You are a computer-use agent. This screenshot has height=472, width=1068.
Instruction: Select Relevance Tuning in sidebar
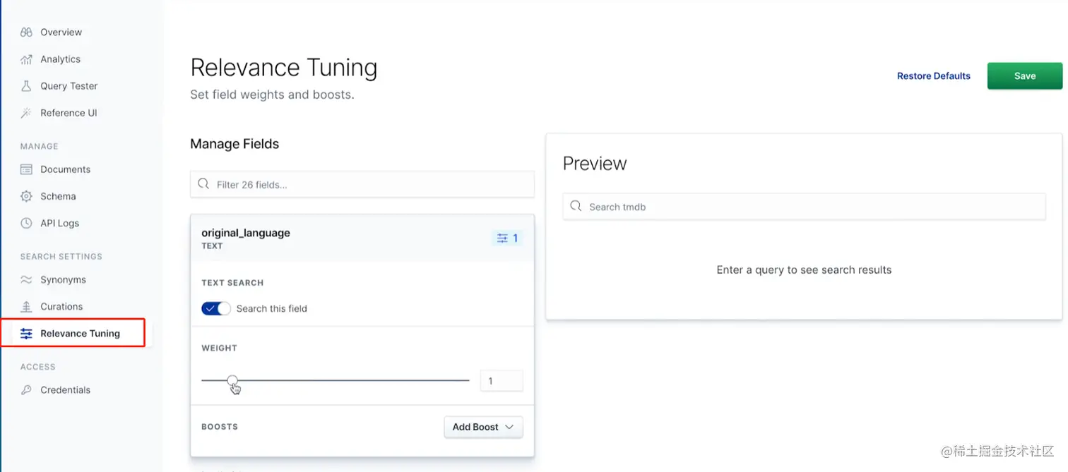pos(80,334)
